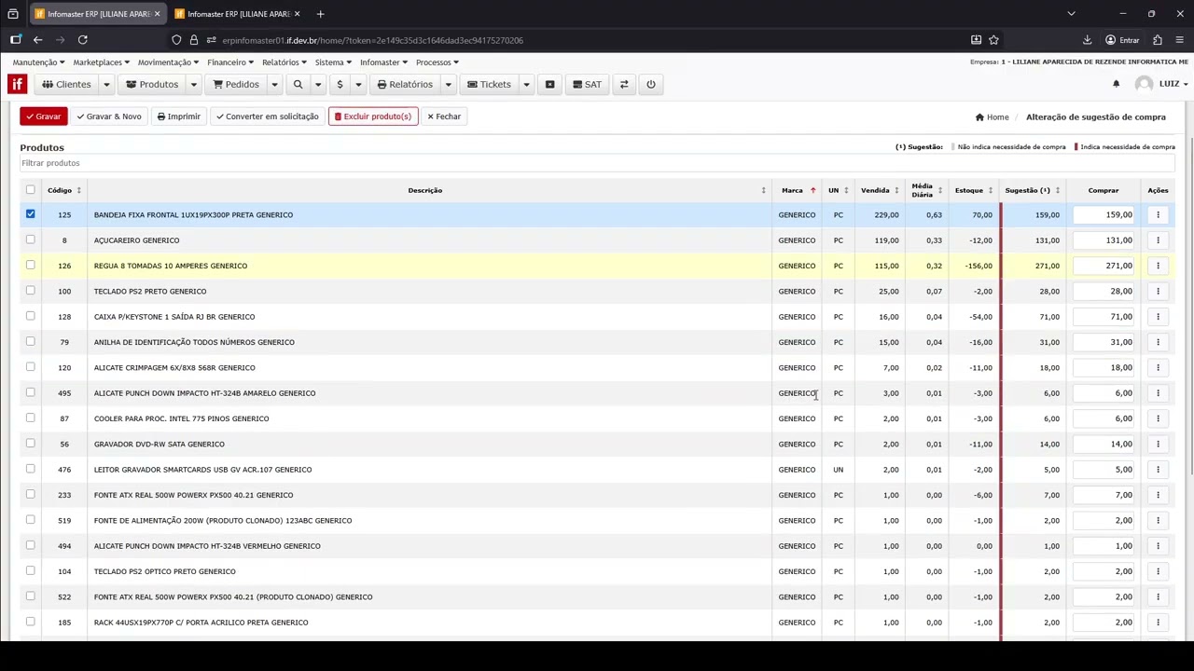
Task: Open actions menu for TECLADO PS2 PRETO row
Action: [1158, 292]
